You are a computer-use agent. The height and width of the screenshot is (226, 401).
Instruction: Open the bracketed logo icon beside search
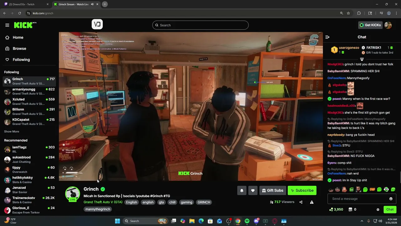tap(97, 24)
